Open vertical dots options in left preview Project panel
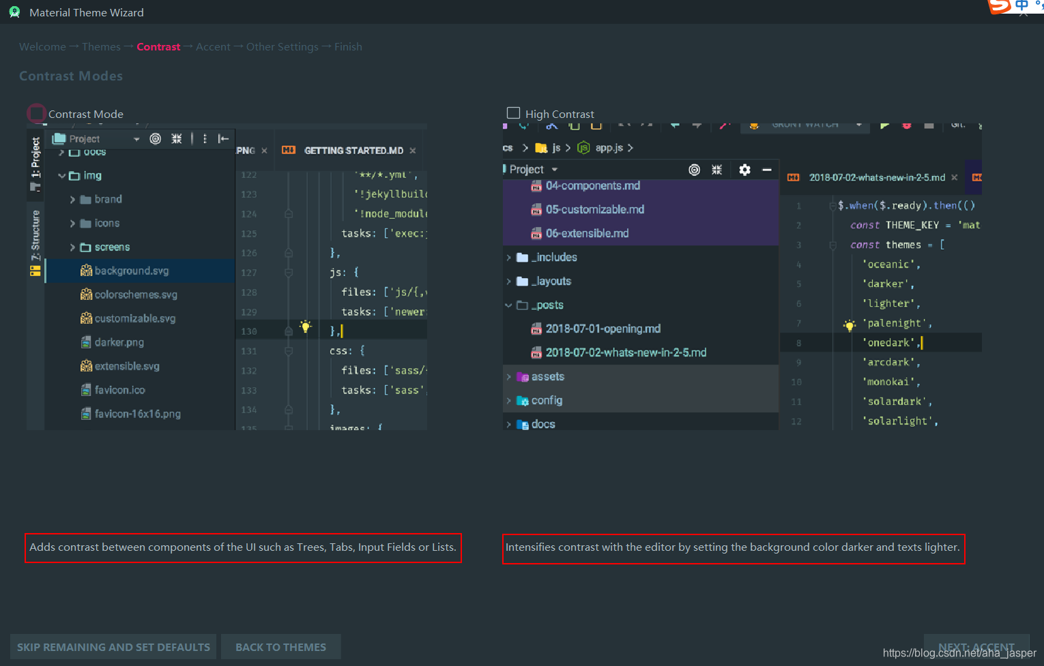1044x666 pixels. point(205,138)
